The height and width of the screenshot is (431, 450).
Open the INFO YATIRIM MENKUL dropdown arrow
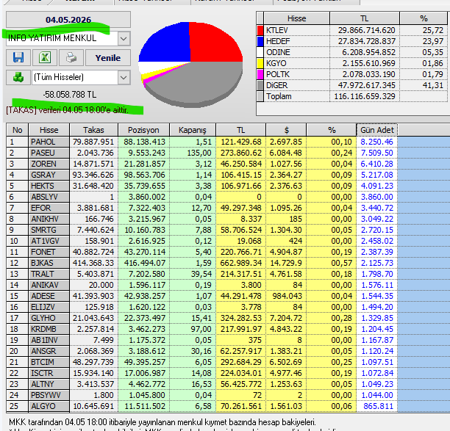tap(124, 38)
